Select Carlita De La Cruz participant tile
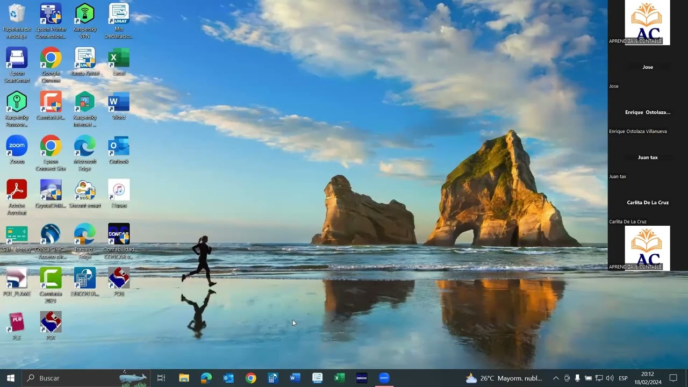688x387 pixels. coord(648,203)
